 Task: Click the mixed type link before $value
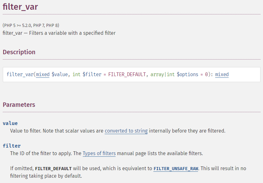(x=42, y=74)
